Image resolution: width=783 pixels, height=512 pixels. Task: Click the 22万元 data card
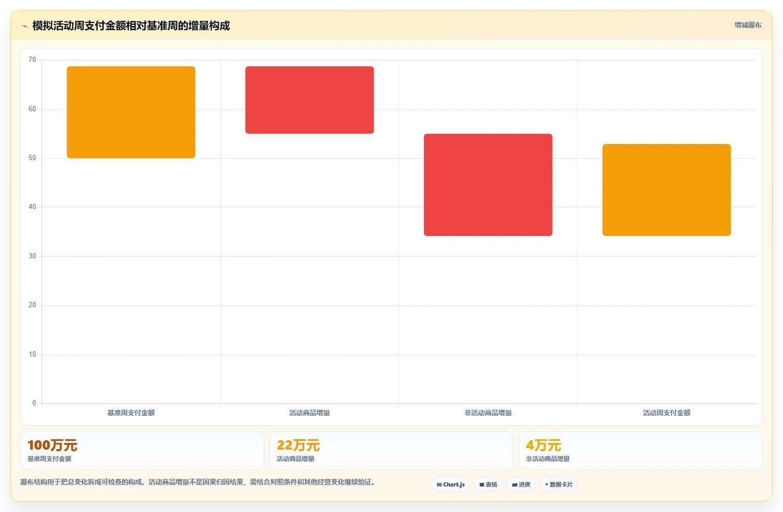391,450
